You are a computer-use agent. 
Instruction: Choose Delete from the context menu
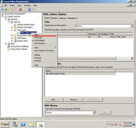pyautogui.click(x=44, y=55)
